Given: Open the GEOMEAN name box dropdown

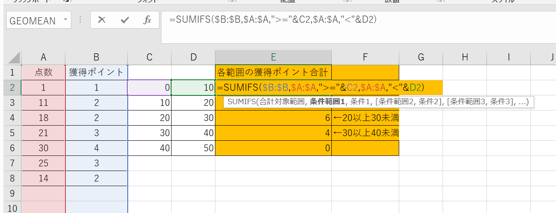Looking at the screenshot, I should 65,20.
